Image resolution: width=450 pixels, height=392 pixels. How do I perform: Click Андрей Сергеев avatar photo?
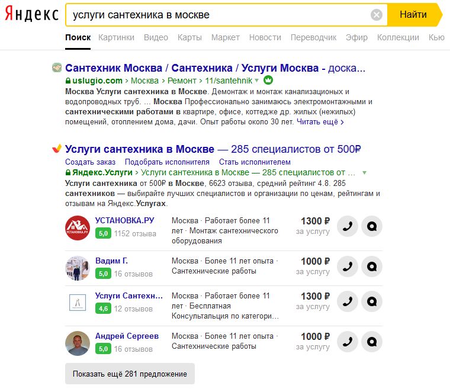click(x=78, y=343)
